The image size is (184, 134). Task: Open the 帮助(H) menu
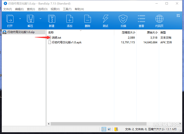click(x=79, y=9)
